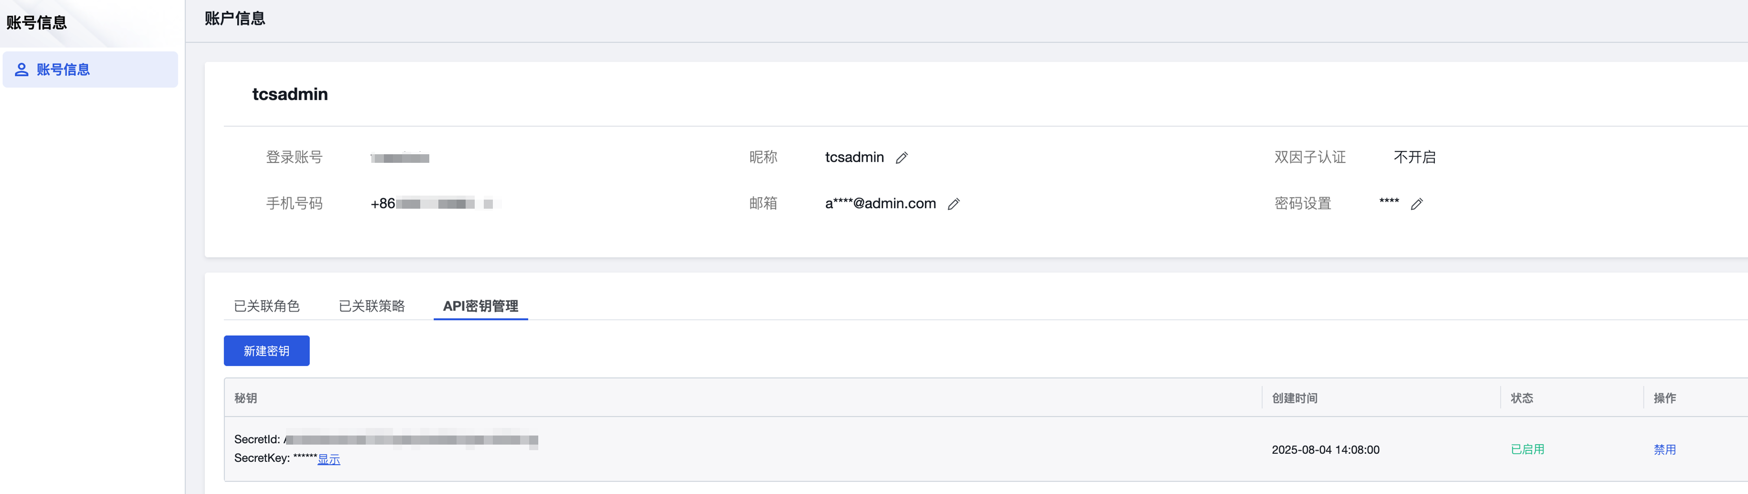The image size is (1748, 494).
Task: Click the masked phone number starting +86
Action: pyautogui.click(x=434, y=204)
